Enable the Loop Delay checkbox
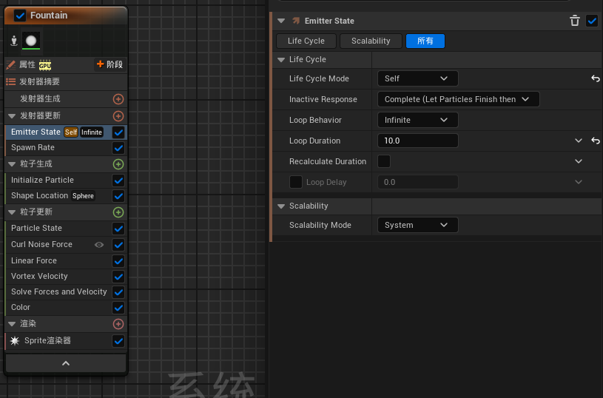This screenshot has height=398, width=603. point(295,182)
